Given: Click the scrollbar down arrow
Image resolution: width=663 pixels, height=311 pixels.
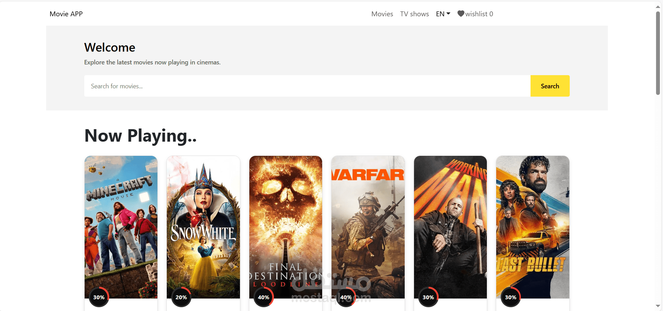Looking at the screenshot, I should click(658, 306).
